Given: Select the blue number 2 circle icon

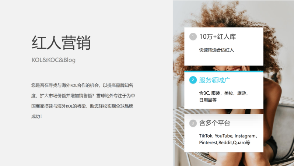Looking at the screenshot, I should (x=193, y=80).
